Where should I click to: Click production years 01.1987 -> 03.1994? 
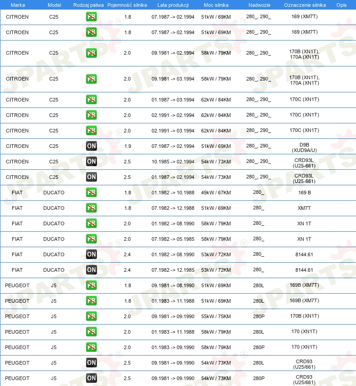pyautogui.click(x=173, y=100)
